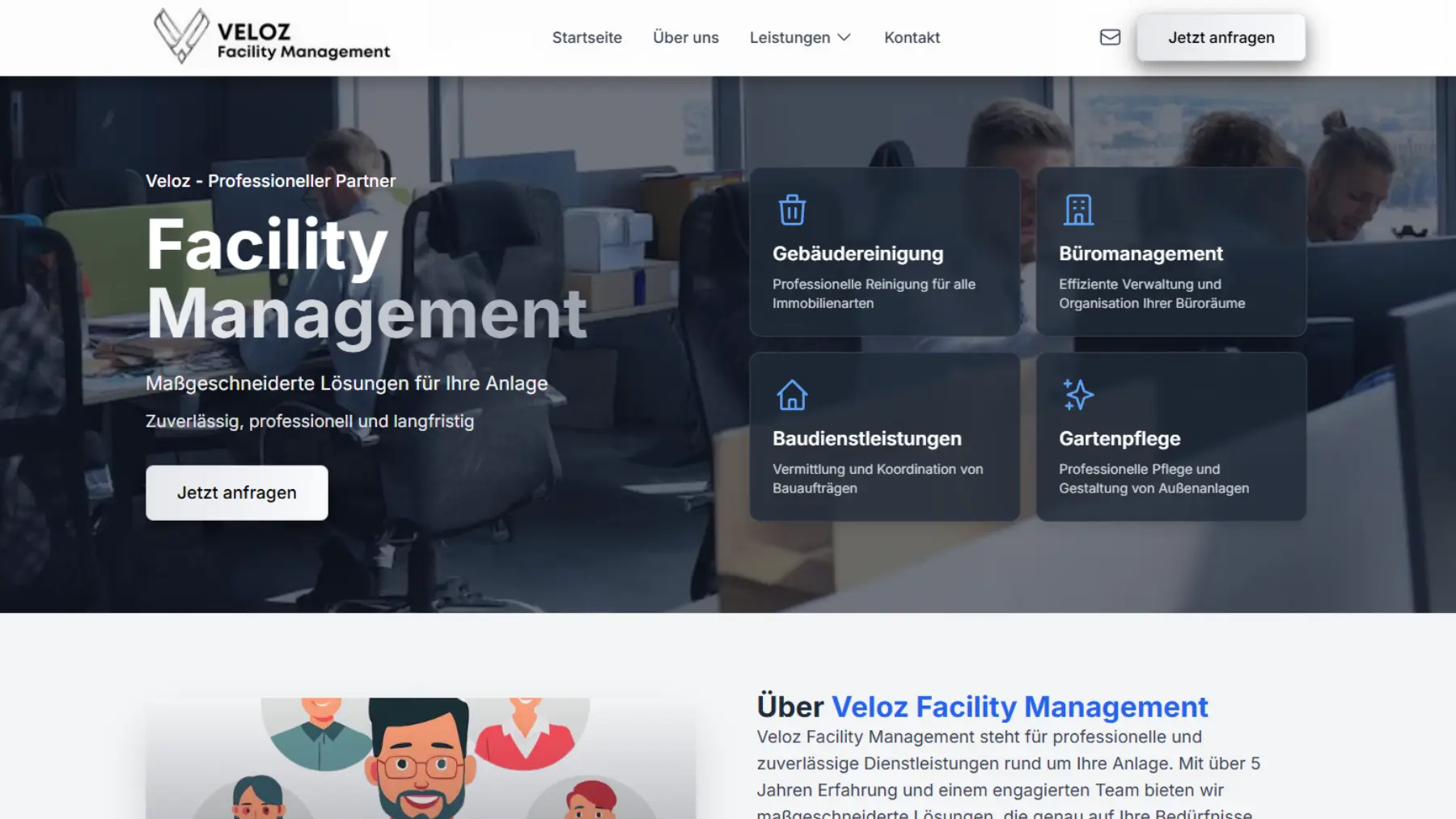This screenshot has width=1456, height=819.
Task: Open the Kontakt page
Action: click(x=912, y=37)
